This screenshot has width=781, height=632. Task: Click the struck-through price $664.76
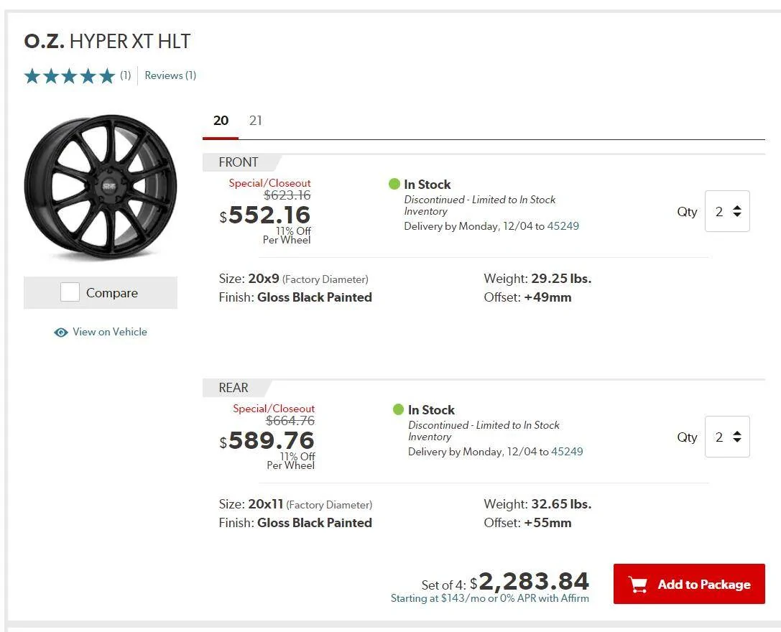(x=290, y=421)
